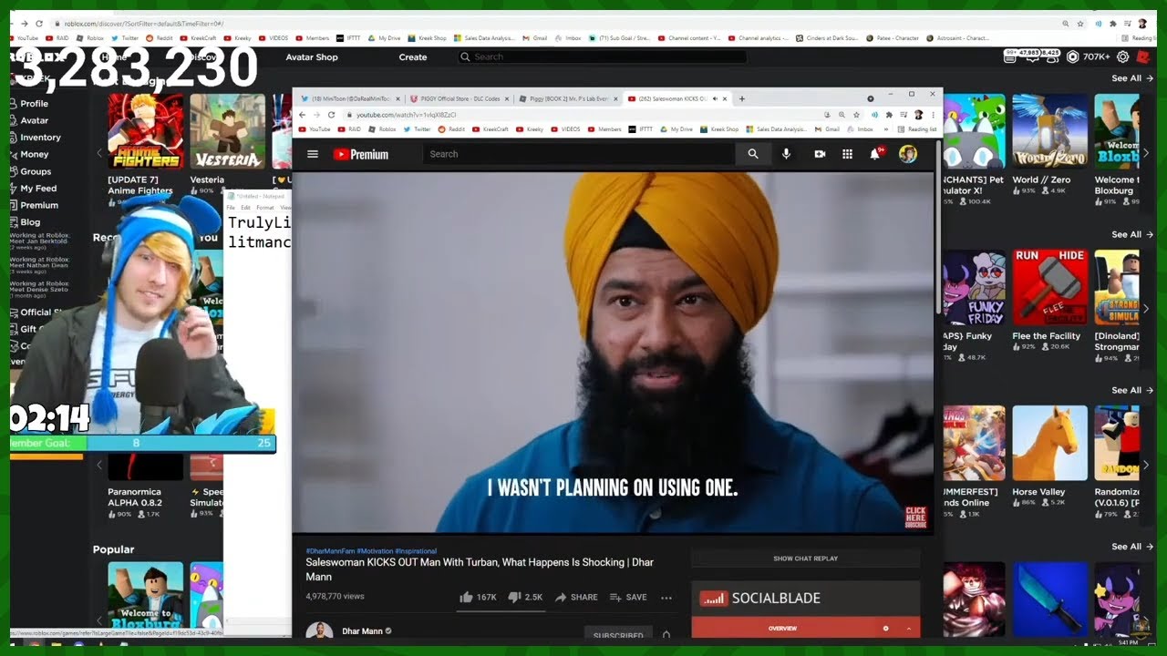Collapse the SocialBlade panel chevron
Screen dimensions: 1167x656
(x=908, y=629)
